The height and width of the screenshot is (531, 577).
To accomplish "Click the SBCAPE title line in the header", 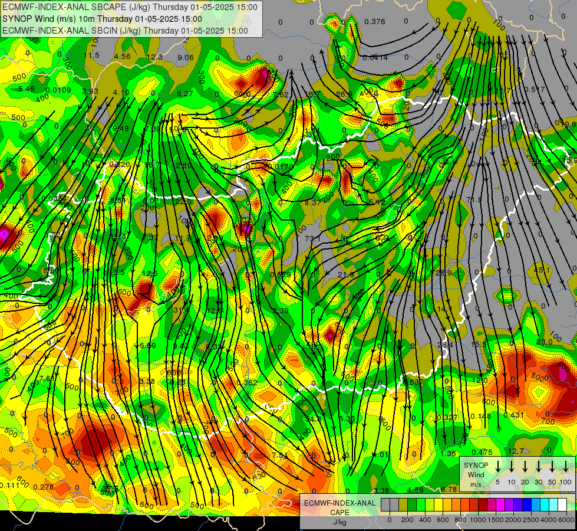I will tap(130, 7).
